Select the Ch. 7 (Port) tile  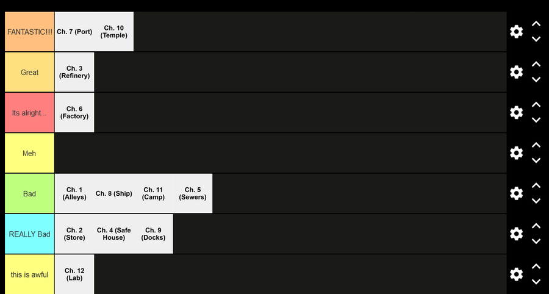74,32
